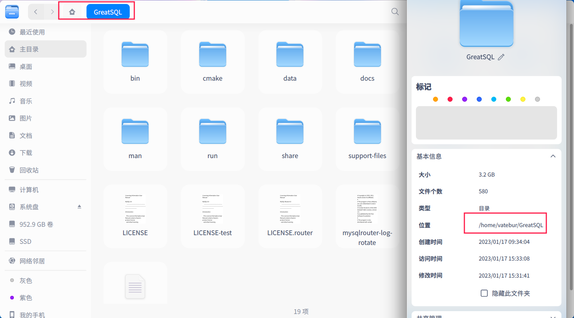Viewport: 574px width, 318px height.
Task: Click the 计算机 sidebar icon
Action: (x=12, y=190)
